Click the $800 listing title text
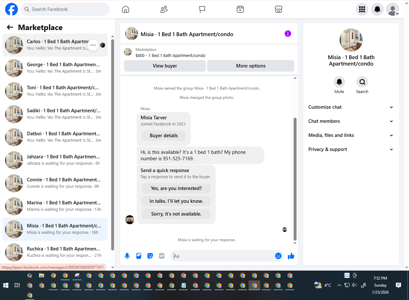 [x=170, y=55]
